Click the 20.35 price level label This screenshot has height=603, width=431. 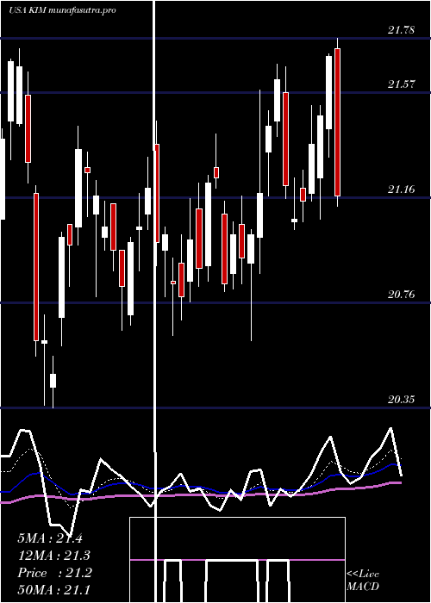pos(402,399)
